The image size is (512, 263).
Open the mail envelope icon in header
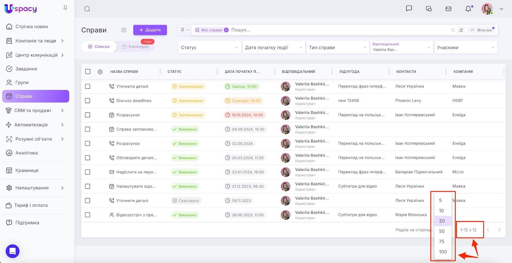[448, 9]
